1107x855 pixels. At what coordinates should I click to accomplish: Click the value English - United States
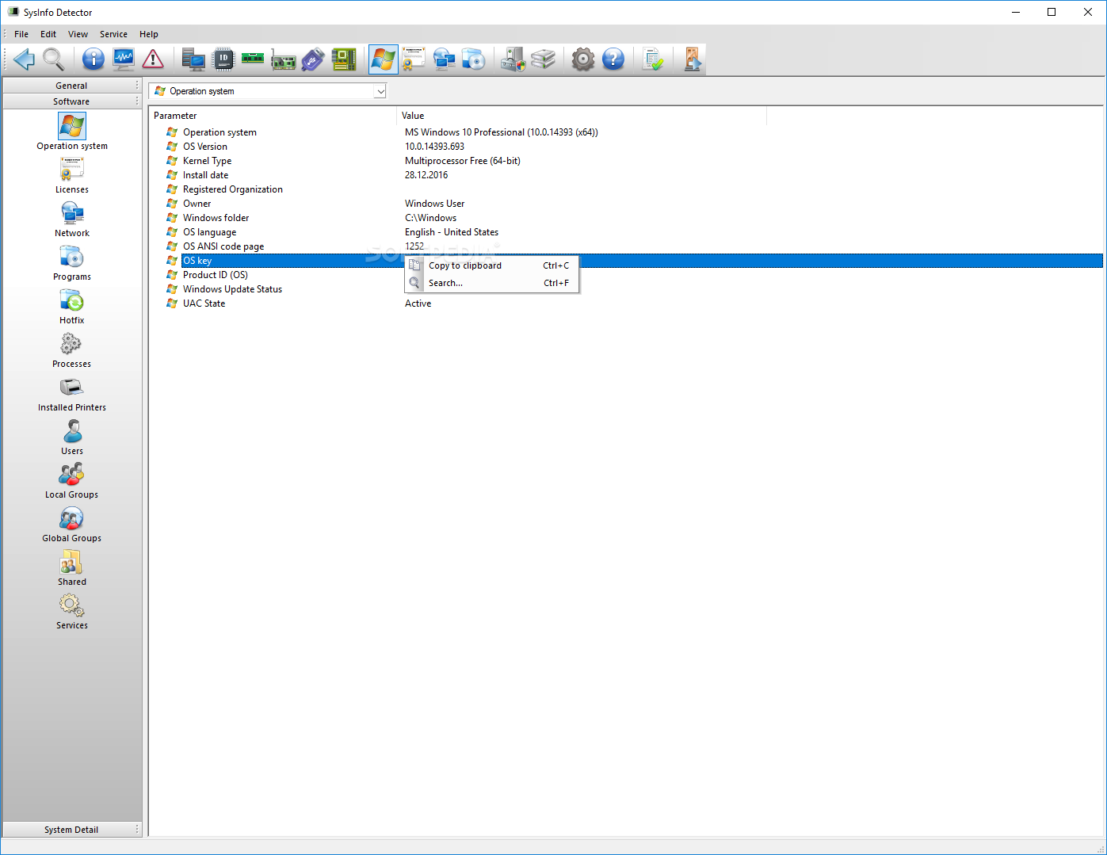pyautogui.click(x=452, y=232)
